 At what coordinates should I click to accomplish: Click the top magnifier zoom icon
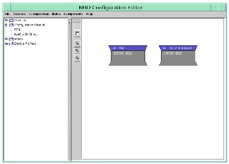click(x=77, y=43)
